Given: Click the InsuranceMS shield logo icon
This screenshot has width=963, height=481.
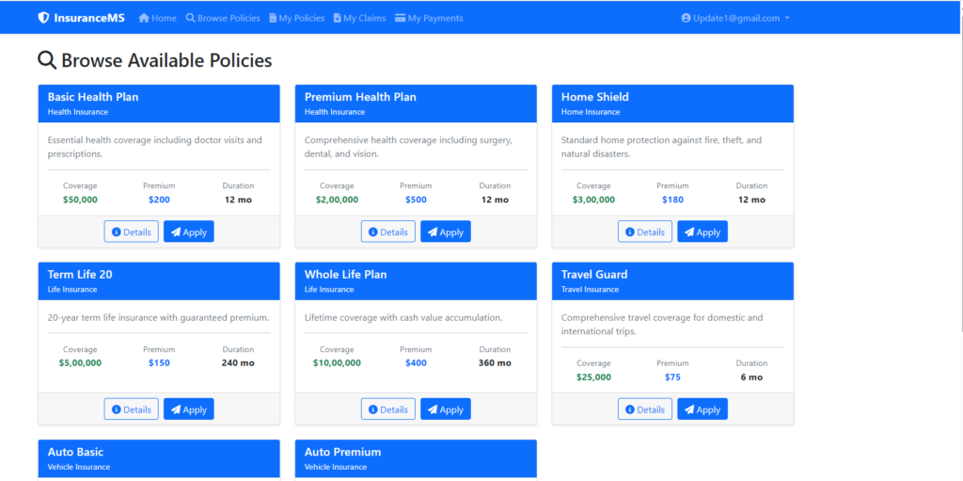Looking at the screenshot, I should [x=43, y=18].
